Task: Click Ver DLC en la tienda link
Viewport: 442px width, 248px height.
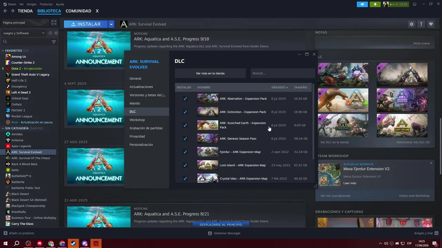Action: (335, 142)
